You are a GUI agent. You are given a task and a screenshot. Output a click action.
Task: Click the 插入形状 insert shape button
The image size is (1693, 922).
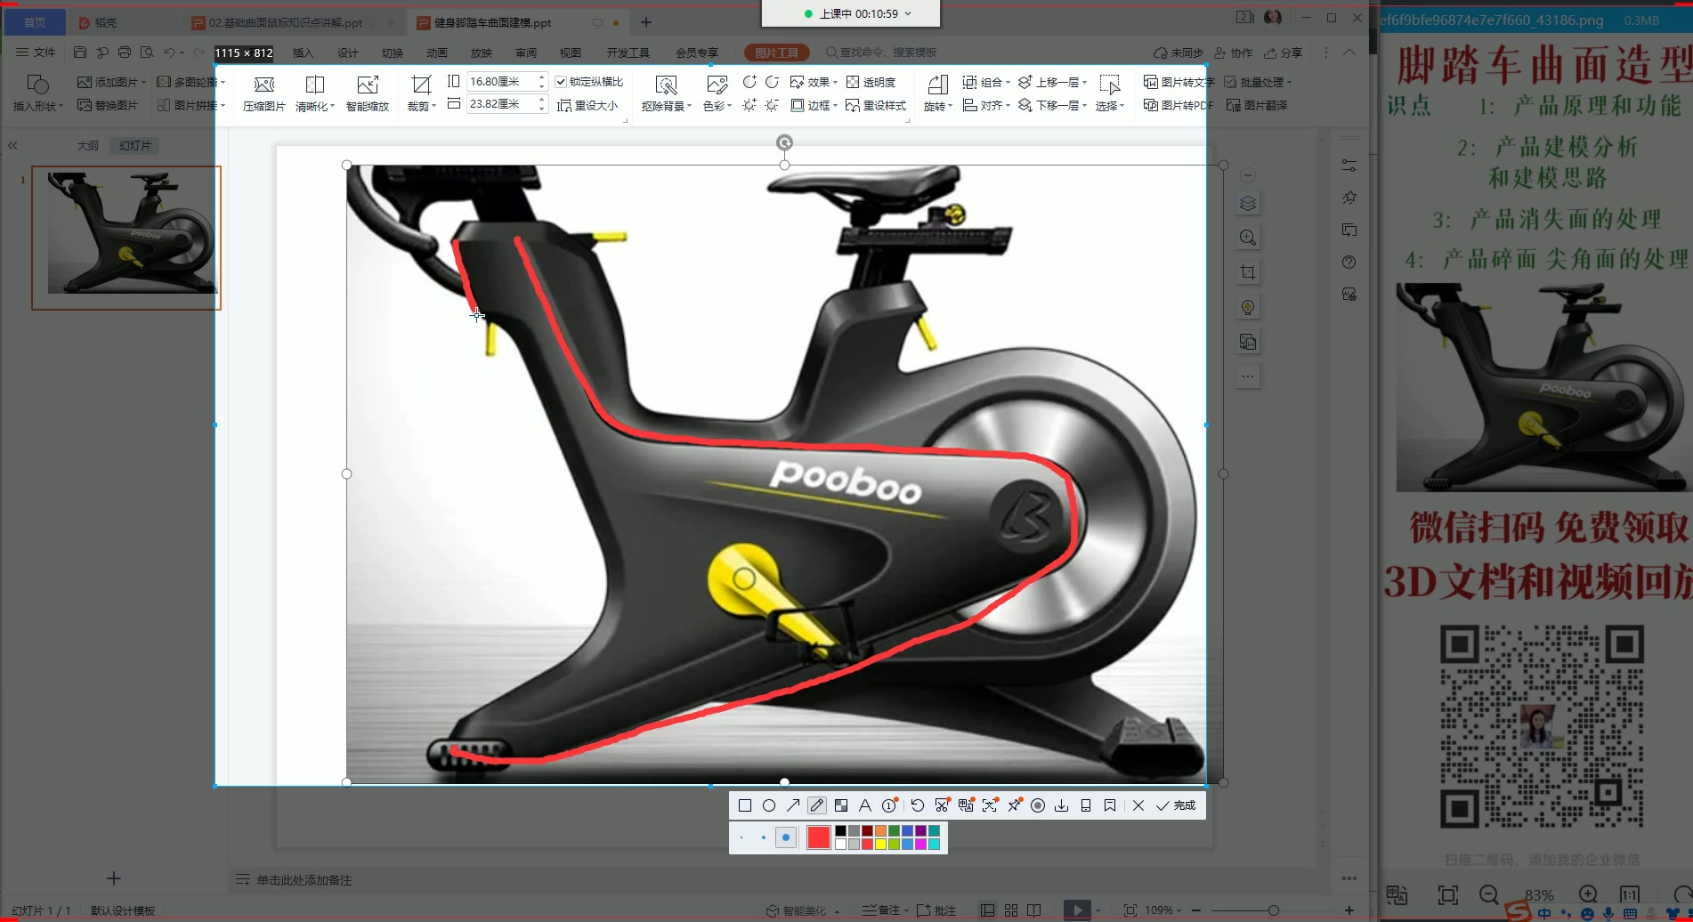37,93
